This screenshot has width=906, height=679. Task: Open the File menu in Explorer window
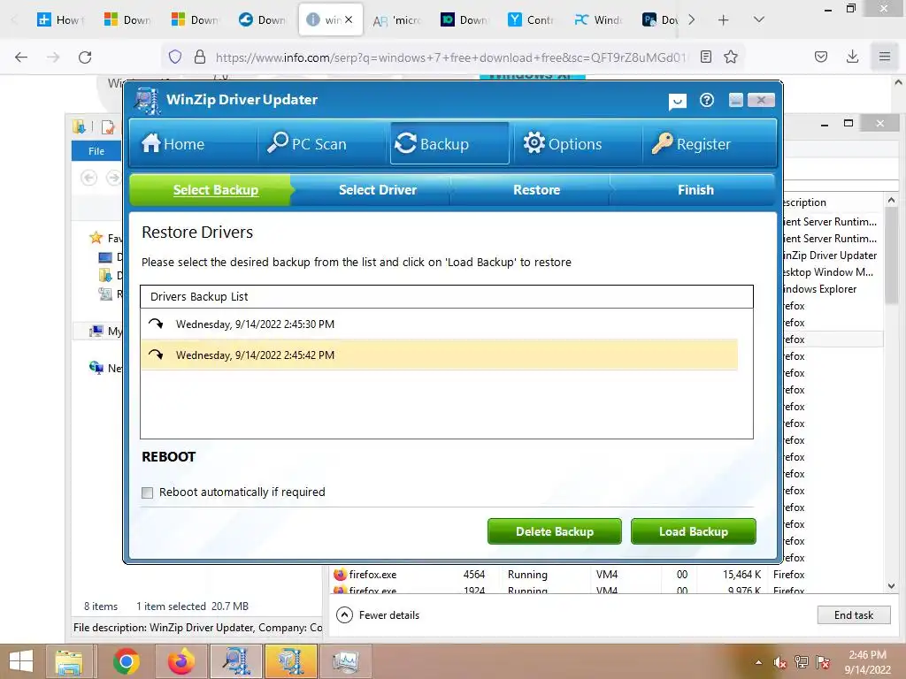[96, 150]
